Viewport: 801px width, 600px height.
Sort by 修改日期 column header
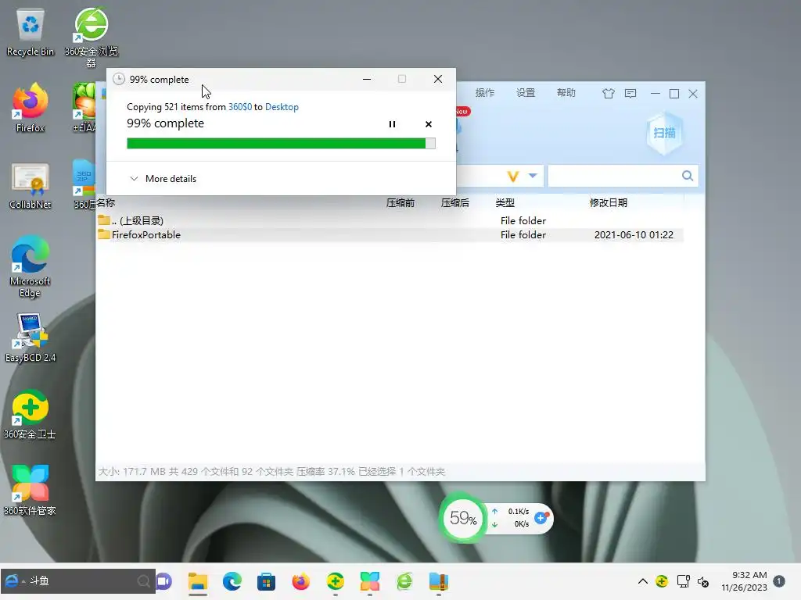tap(608, 203)
